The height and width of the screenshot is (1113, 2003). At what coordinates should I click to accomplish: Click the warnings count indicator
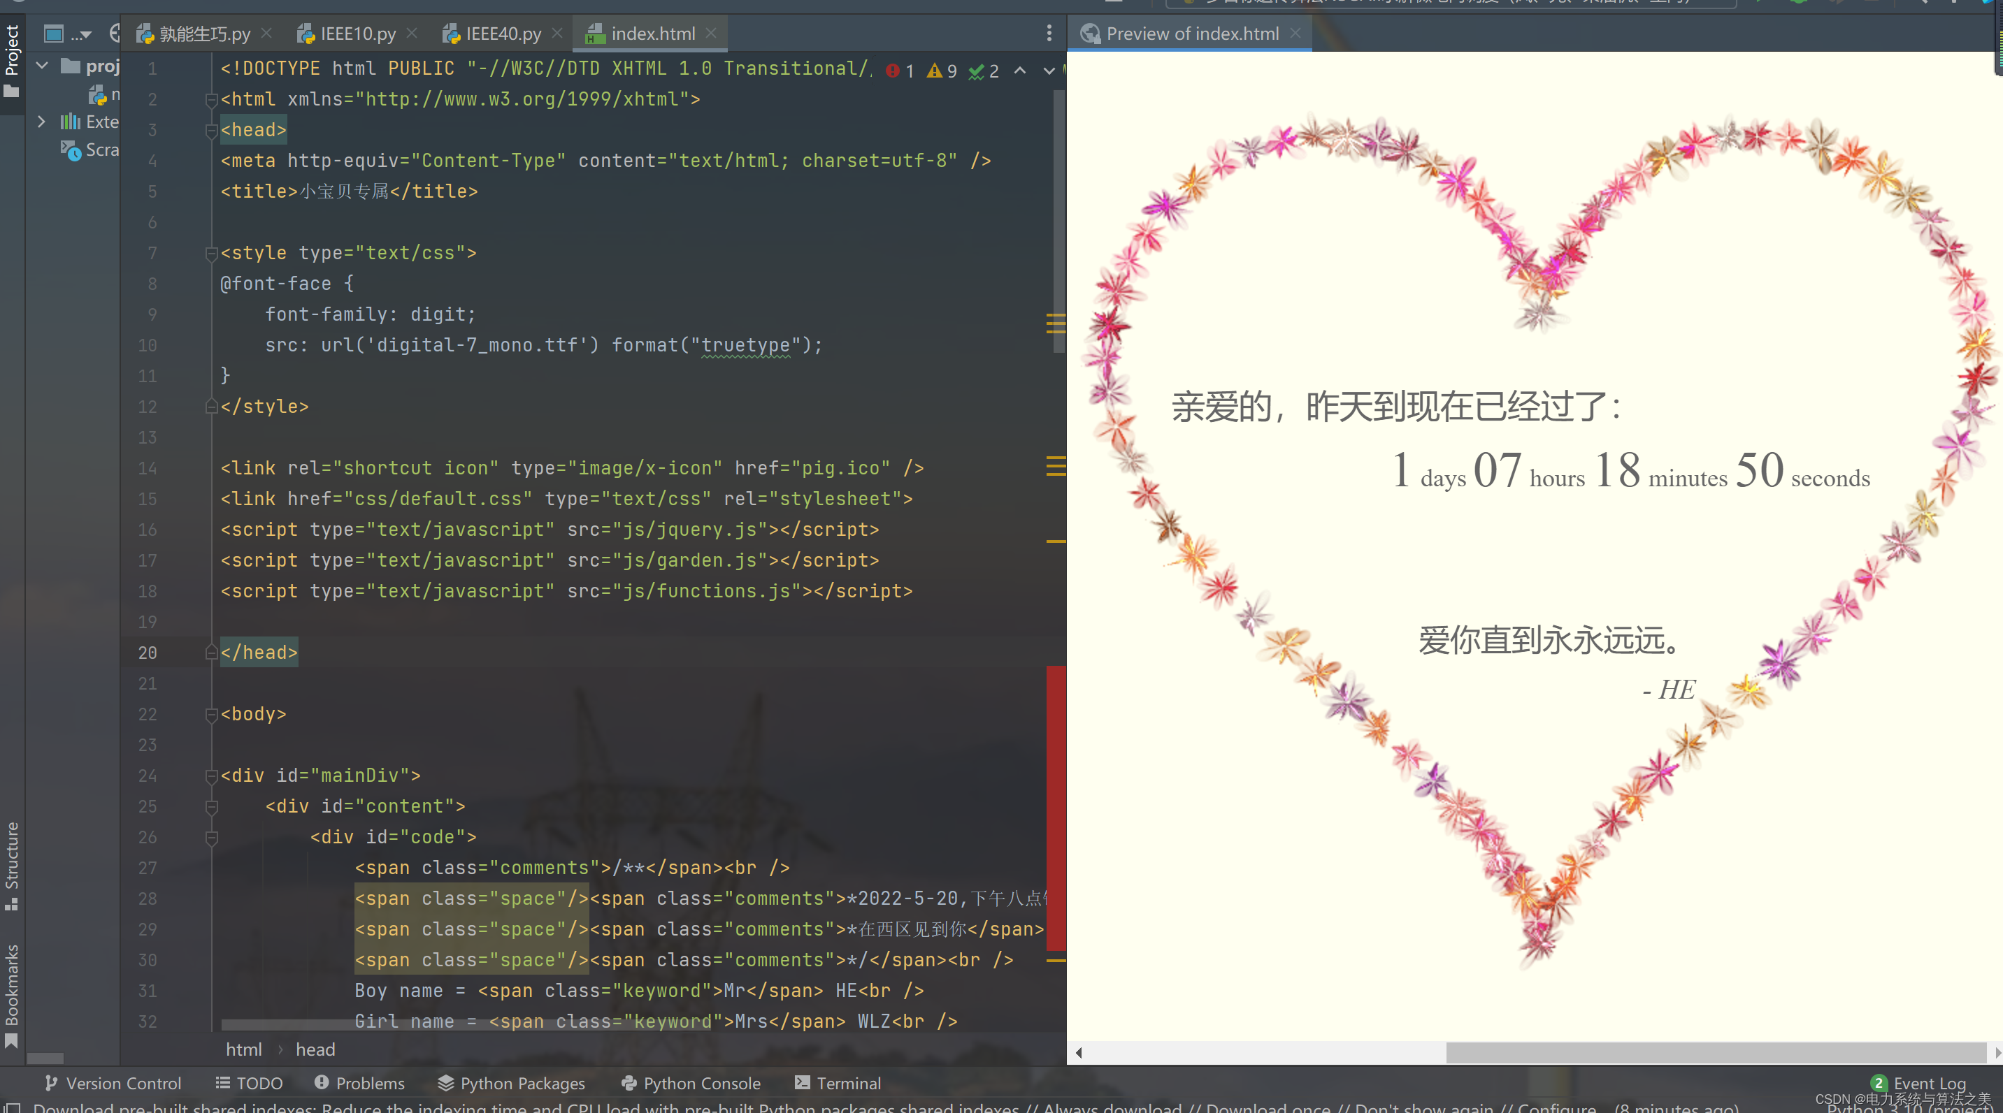(942, 71)
